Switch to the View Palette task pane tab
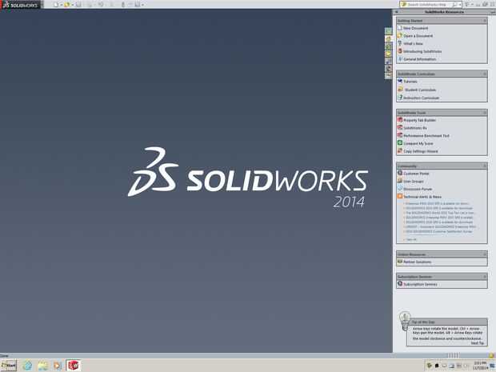The height and width of the screenshot is (372, 496). pos(389,61)
